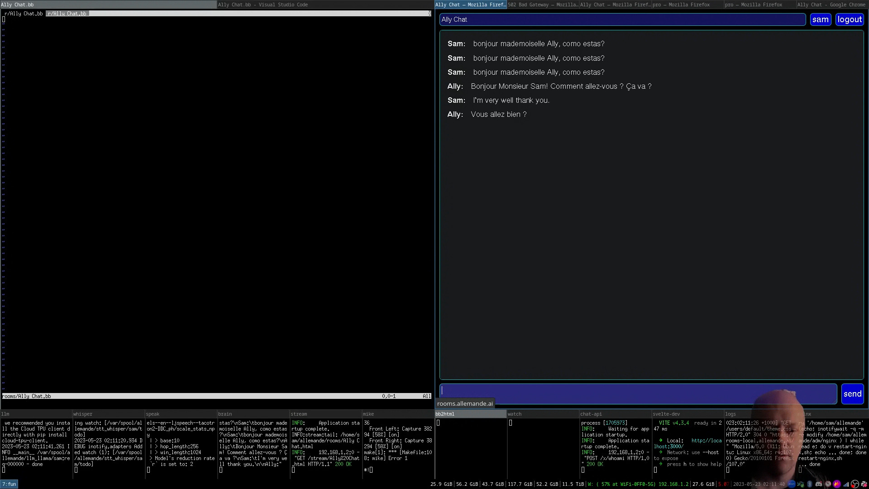869x489 pixels.
Task: Focus the whisper terminal pane title
Action: pos(109,414)
